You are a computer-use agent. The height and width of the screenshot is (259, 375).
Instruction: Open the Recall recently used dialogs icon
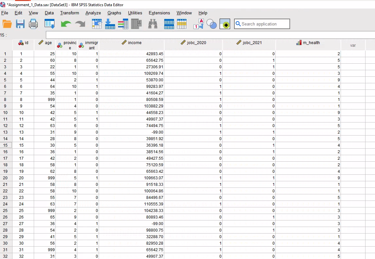click(x=49, y=24)
